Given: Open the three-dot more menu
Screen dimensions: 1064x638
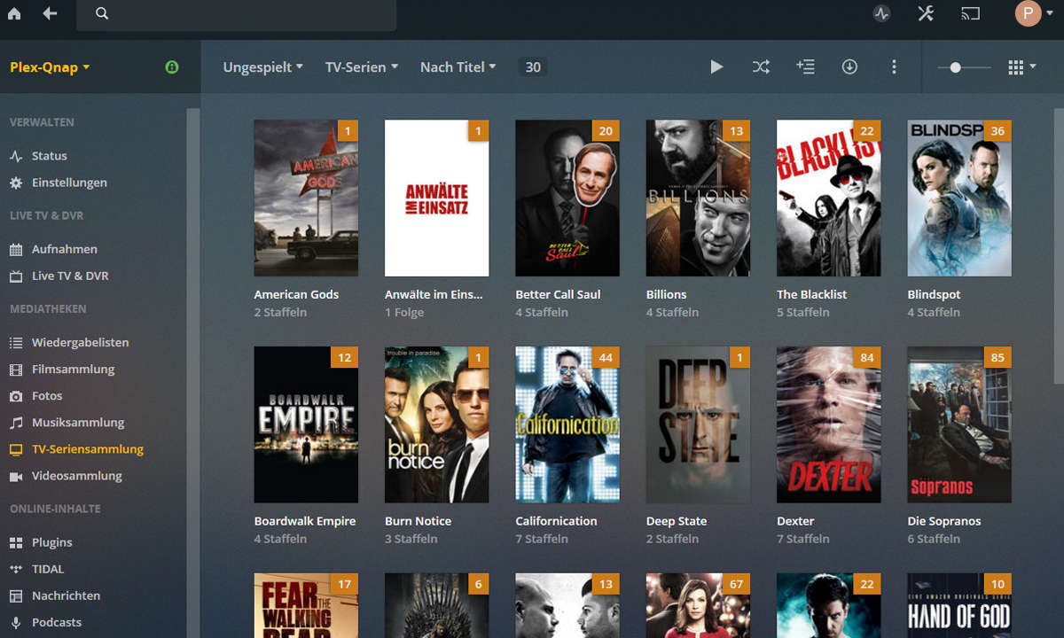Looking at the screenshot, I should pyautogui.click(x=894, y=66).
